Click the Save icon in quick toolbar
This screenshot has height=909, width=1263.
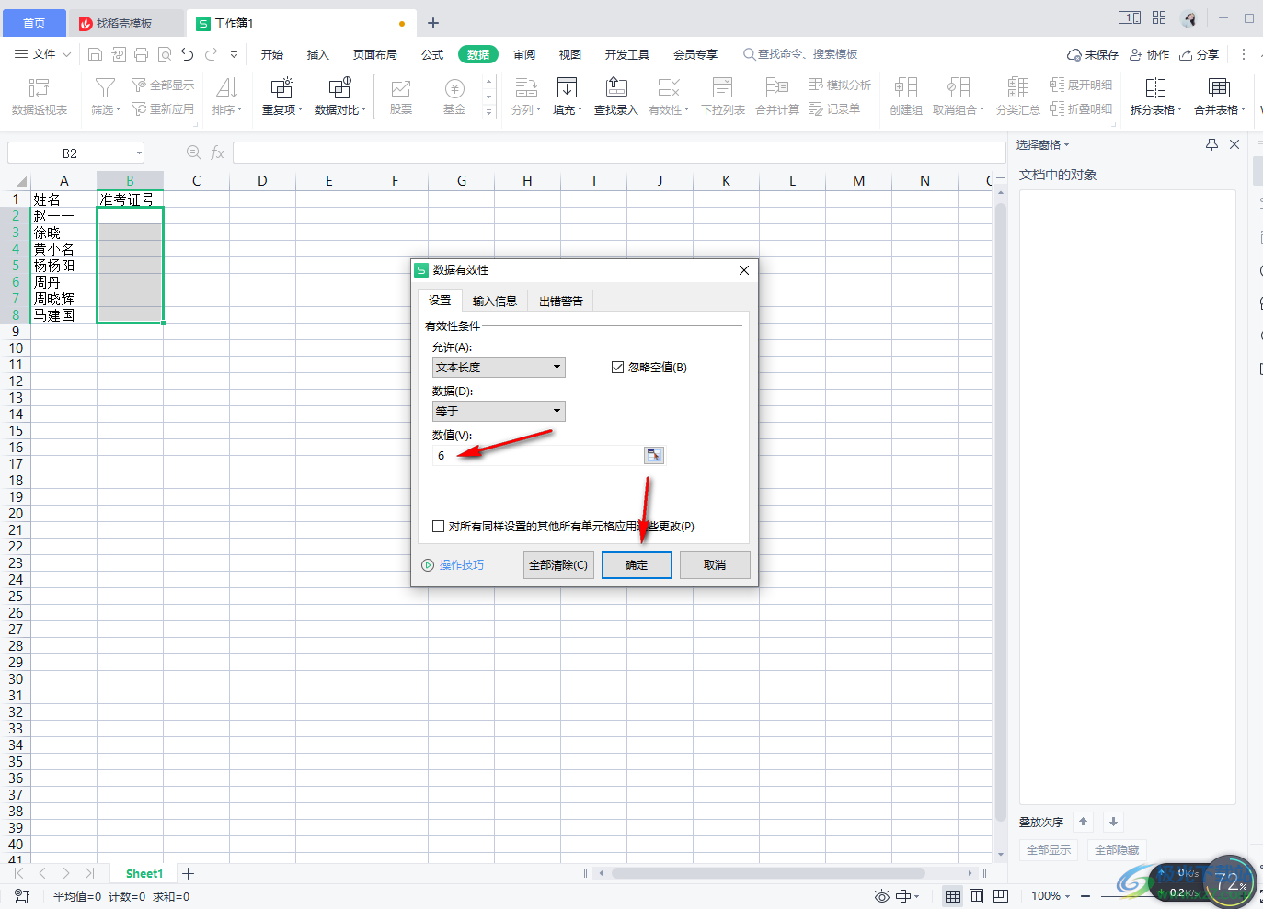pyautogui.click(x=95, y=54)
